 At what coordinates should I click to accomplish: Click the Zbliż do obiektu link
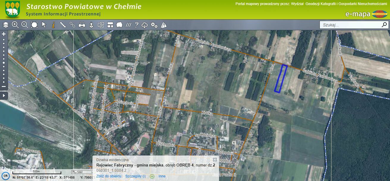point(109,176)
